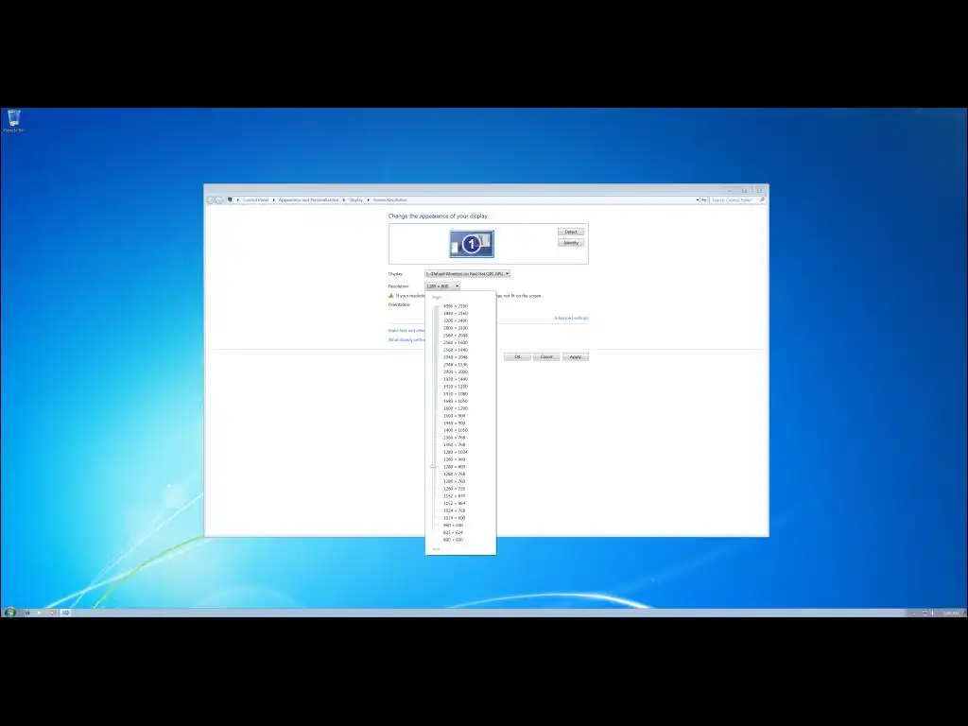
Task: Select 1280 × 800 in resolution list
Action: 455,467
